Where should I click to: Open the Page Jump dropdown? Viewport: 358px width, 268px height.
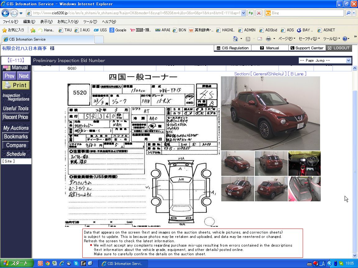click(324, 60)
